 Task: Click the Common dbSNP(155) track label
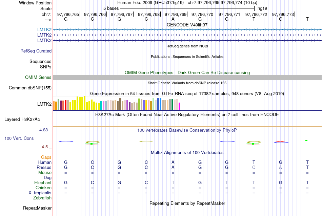(30, 88)
